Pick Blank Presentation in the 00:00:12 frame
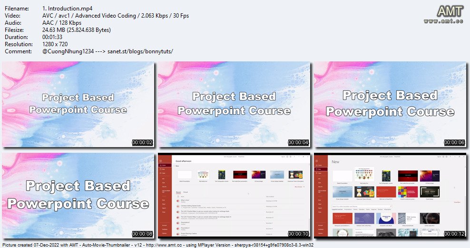470x248 pixels. click(x=343, y=176)
